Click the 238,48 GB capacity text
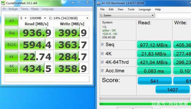 click(109, 37)
